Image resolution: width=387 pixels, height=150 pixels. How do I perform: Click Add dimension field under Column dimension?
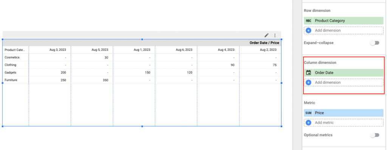344,83
